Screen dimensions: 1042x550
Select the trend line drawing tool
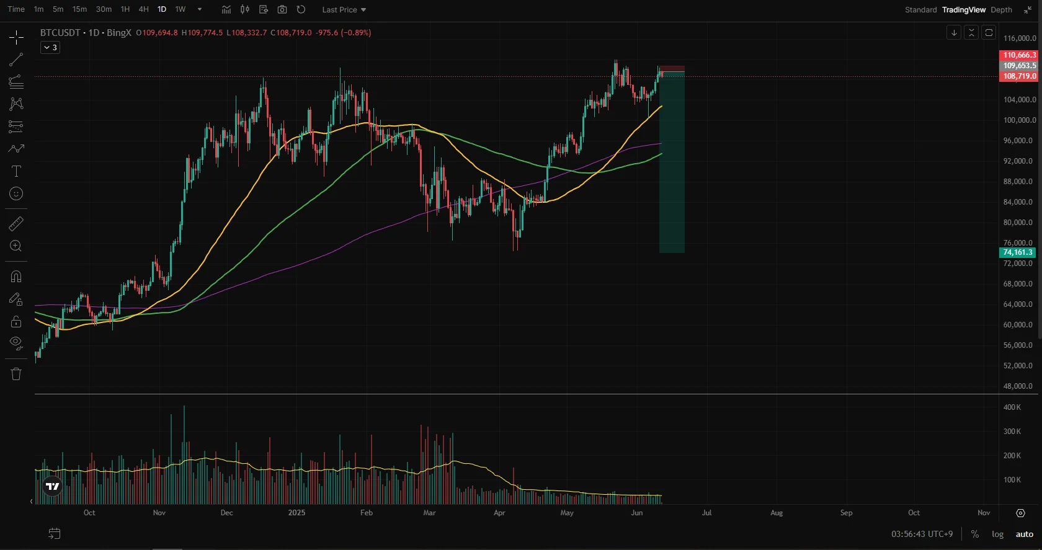(16, 60)
